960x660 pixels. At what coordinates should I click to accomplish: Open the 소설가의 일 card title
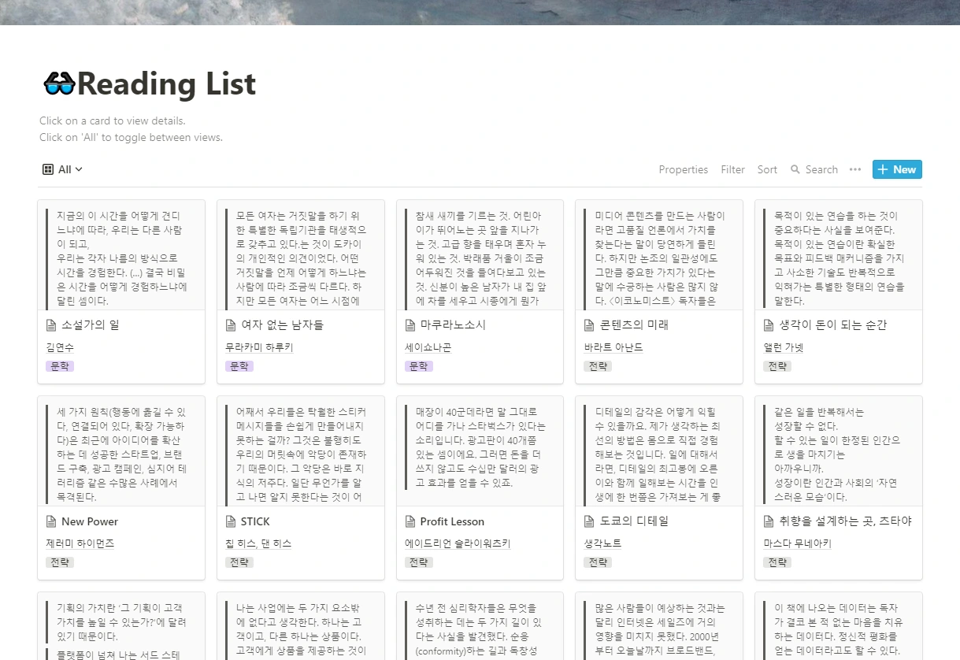coord(91,325)
